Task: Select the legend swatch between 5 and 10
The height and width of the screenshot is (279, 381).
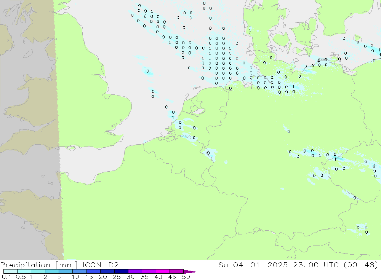Action: (66, 271)
